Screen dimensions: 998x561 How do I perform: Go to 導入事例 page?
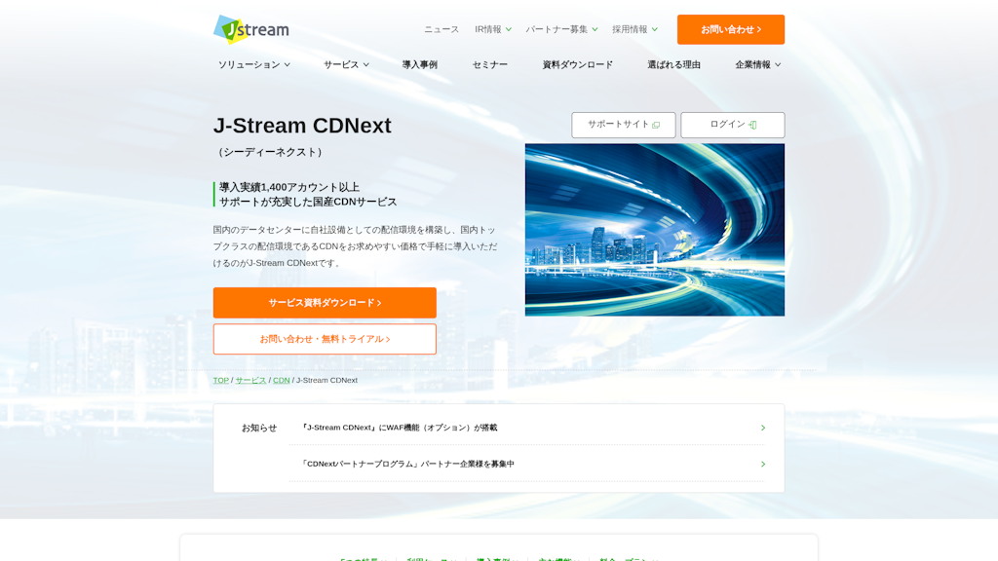(419, 64)
